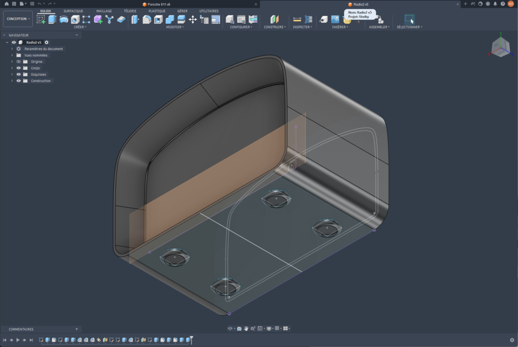This screenshot has width=518, height=347.
Task: Expand the Vues nommées node
Action: coord(12,55)
